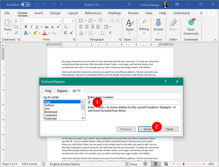Screen dimensions: 219x167
Task: Click the Comments icon button
Action: click(x=212, y=13)
